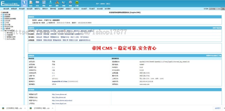The image size is (225, 111).
Task: Click the 备份数据 document icon
Action: coord(6,33)
